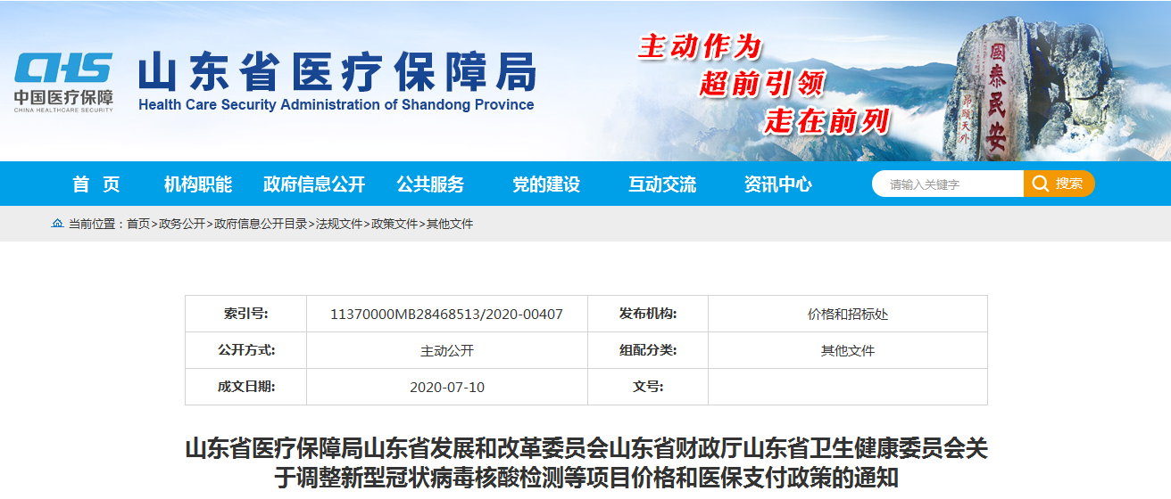Follow the 法规文件 breadcrumb link

click(x=339, y=224)
